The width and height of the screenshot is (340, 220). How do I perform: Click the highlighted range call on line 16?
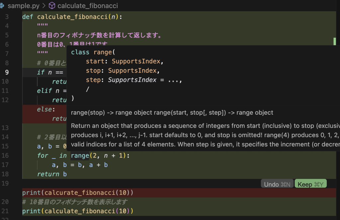pyautogui.click(x=80, y=156)
